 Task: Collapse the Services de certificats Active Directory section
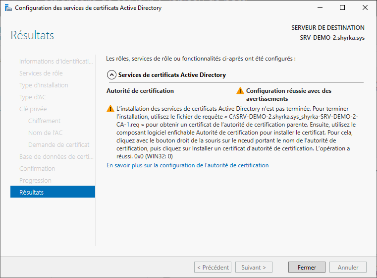tap(111, 75)
